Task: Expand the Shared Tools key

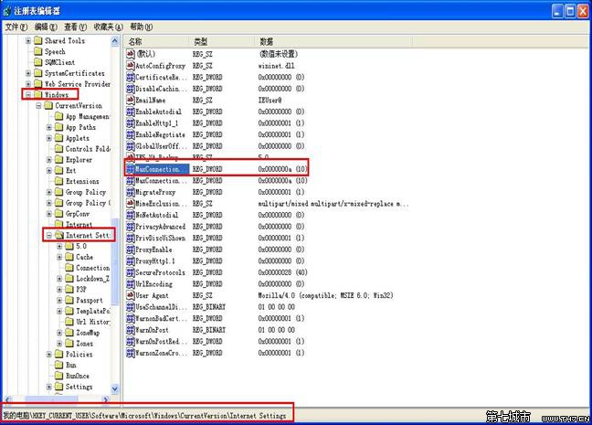Action: click(28, 40)
